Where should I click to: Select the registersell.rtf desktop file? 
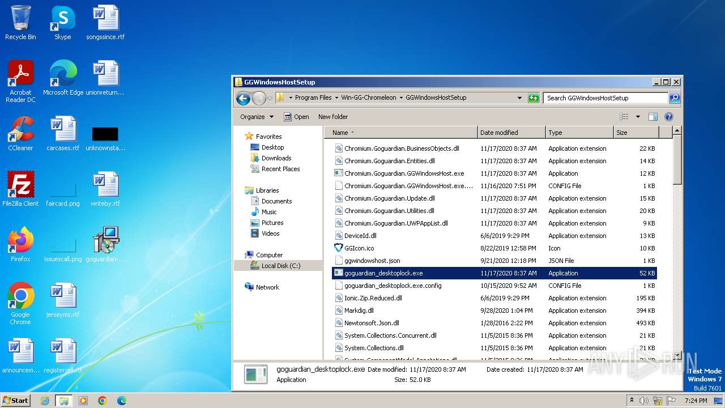tap(63, 356)
